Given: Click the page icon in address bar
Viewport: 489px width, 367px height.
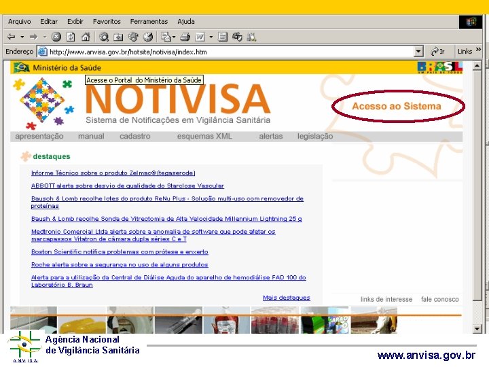Looking at the screenshot, I should click(42, 52).
